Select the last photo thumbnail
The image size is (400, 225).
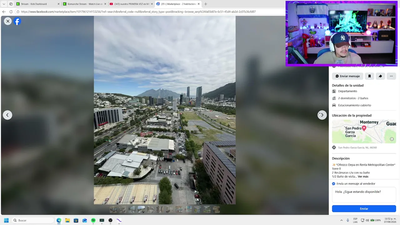coord(216,209)
